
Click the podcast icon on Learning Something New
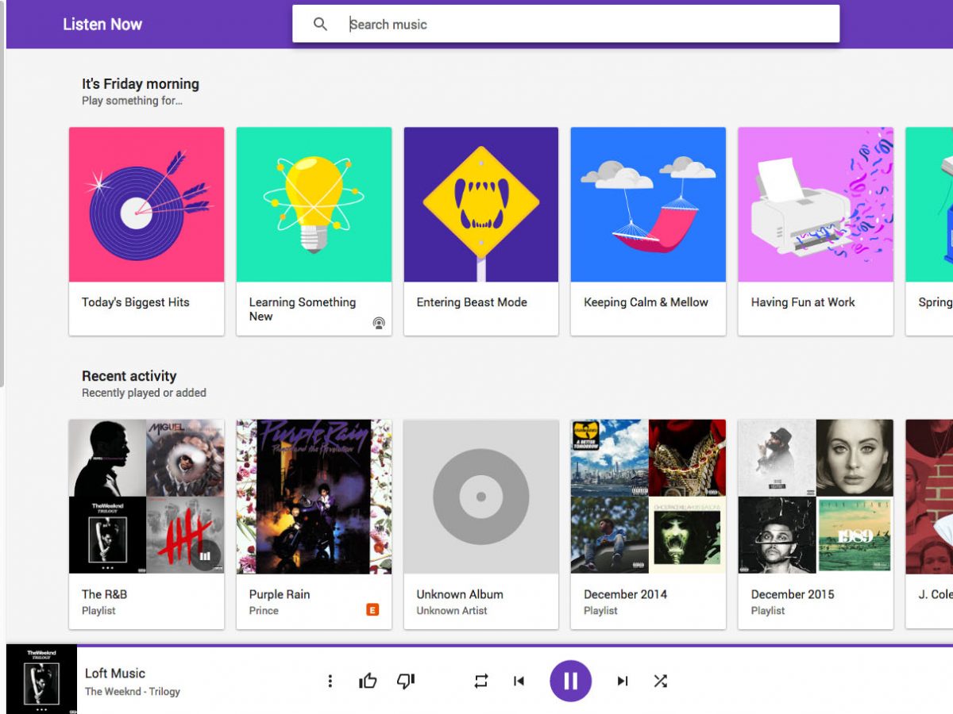(x=379, y=323)
